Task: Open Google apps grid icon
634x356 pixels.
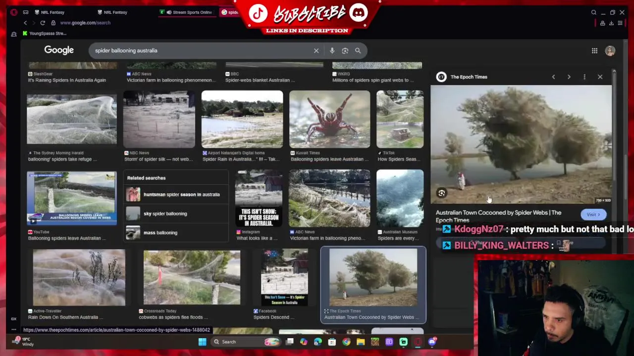Action: tap(594, 50)
